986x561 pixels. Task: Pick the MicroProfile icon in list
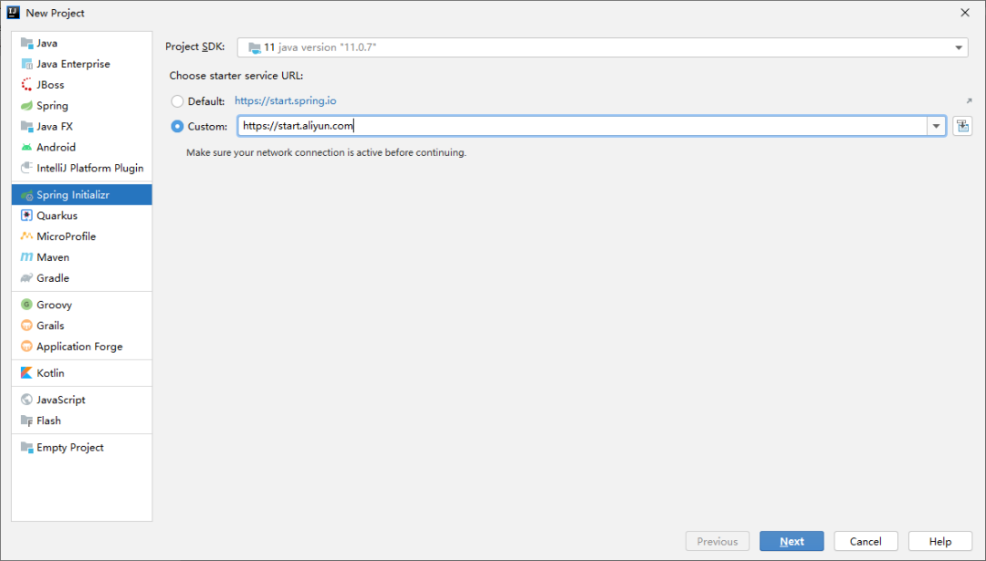26,236
